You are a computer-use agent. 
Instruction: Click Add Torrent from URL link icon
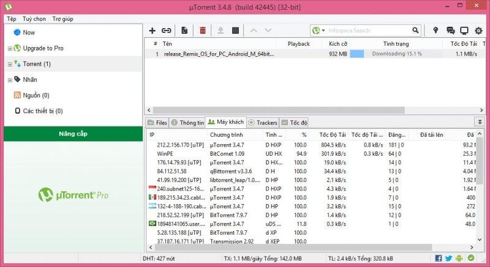click(x=166, y=30)
